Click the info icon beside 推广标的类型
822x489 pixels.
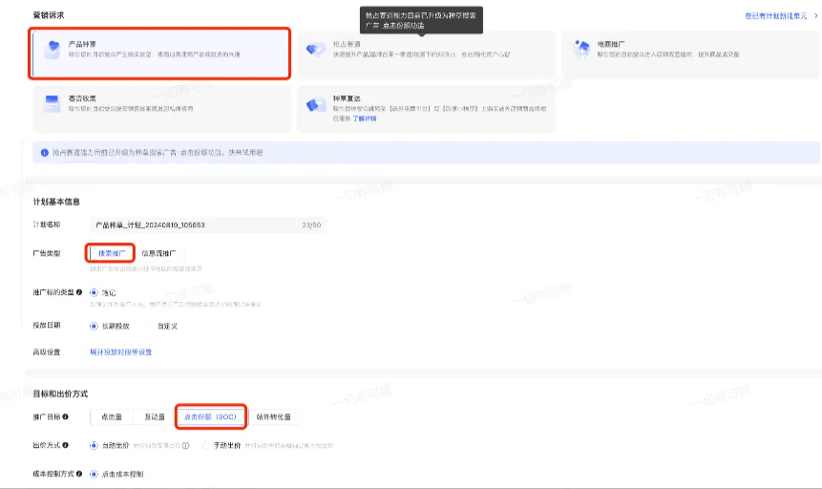tap(79, 292)
